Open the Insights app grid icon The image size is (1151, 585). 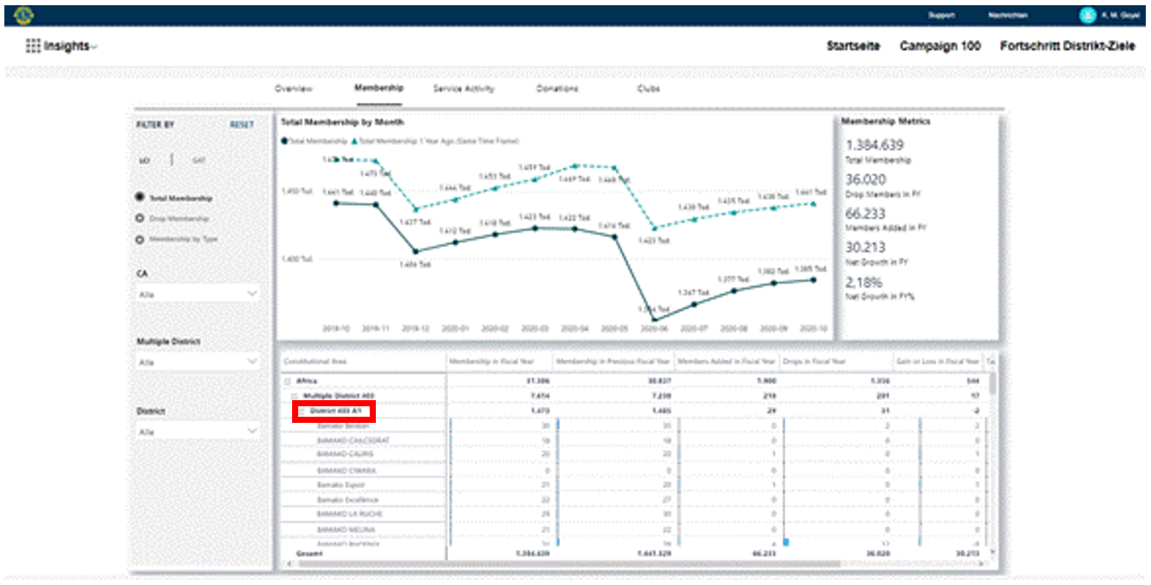pyautogui.click(x=33, y=47)
